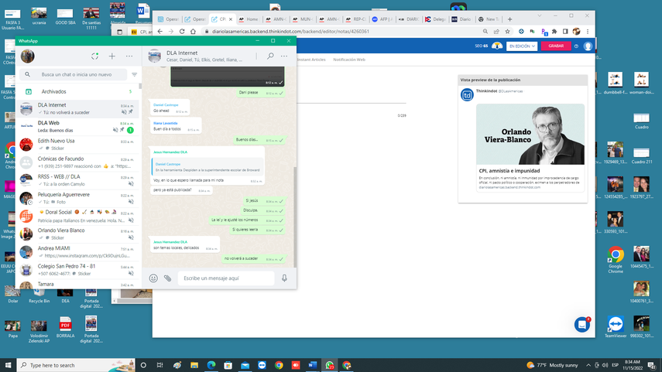662x372 pixels.
Task: Start a new chat with plus icon
Action: pos(111,56)
